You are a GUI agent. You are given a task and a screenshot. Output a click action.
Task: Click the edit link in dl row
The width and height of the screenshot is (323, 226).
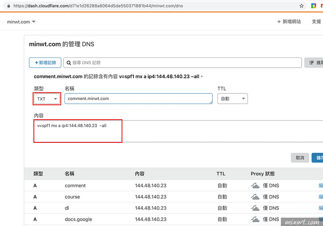[x=321, y=208]
